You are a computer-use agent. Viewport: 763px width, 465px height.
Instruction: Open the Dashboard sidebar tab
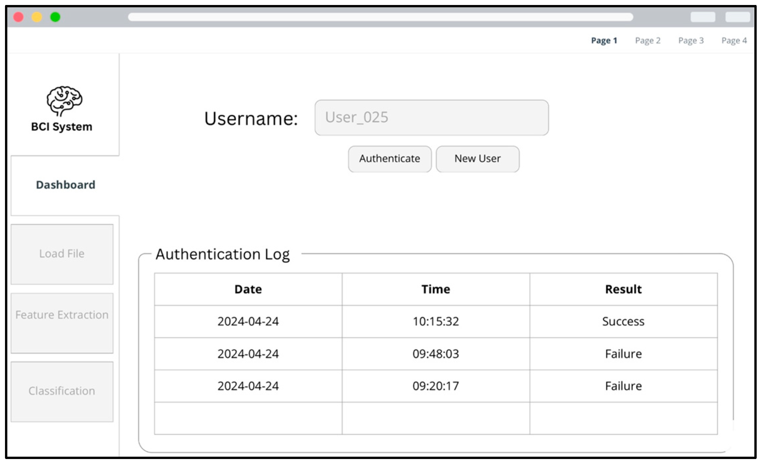65,185
